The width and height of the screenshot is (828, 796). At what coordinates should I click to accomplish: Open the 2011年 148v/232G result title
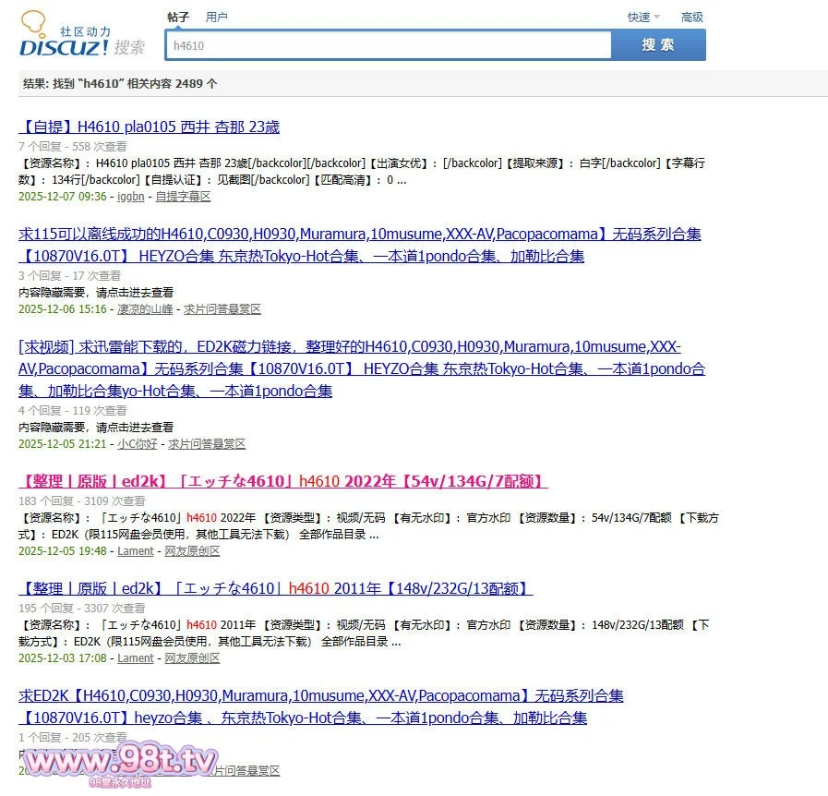275,588
